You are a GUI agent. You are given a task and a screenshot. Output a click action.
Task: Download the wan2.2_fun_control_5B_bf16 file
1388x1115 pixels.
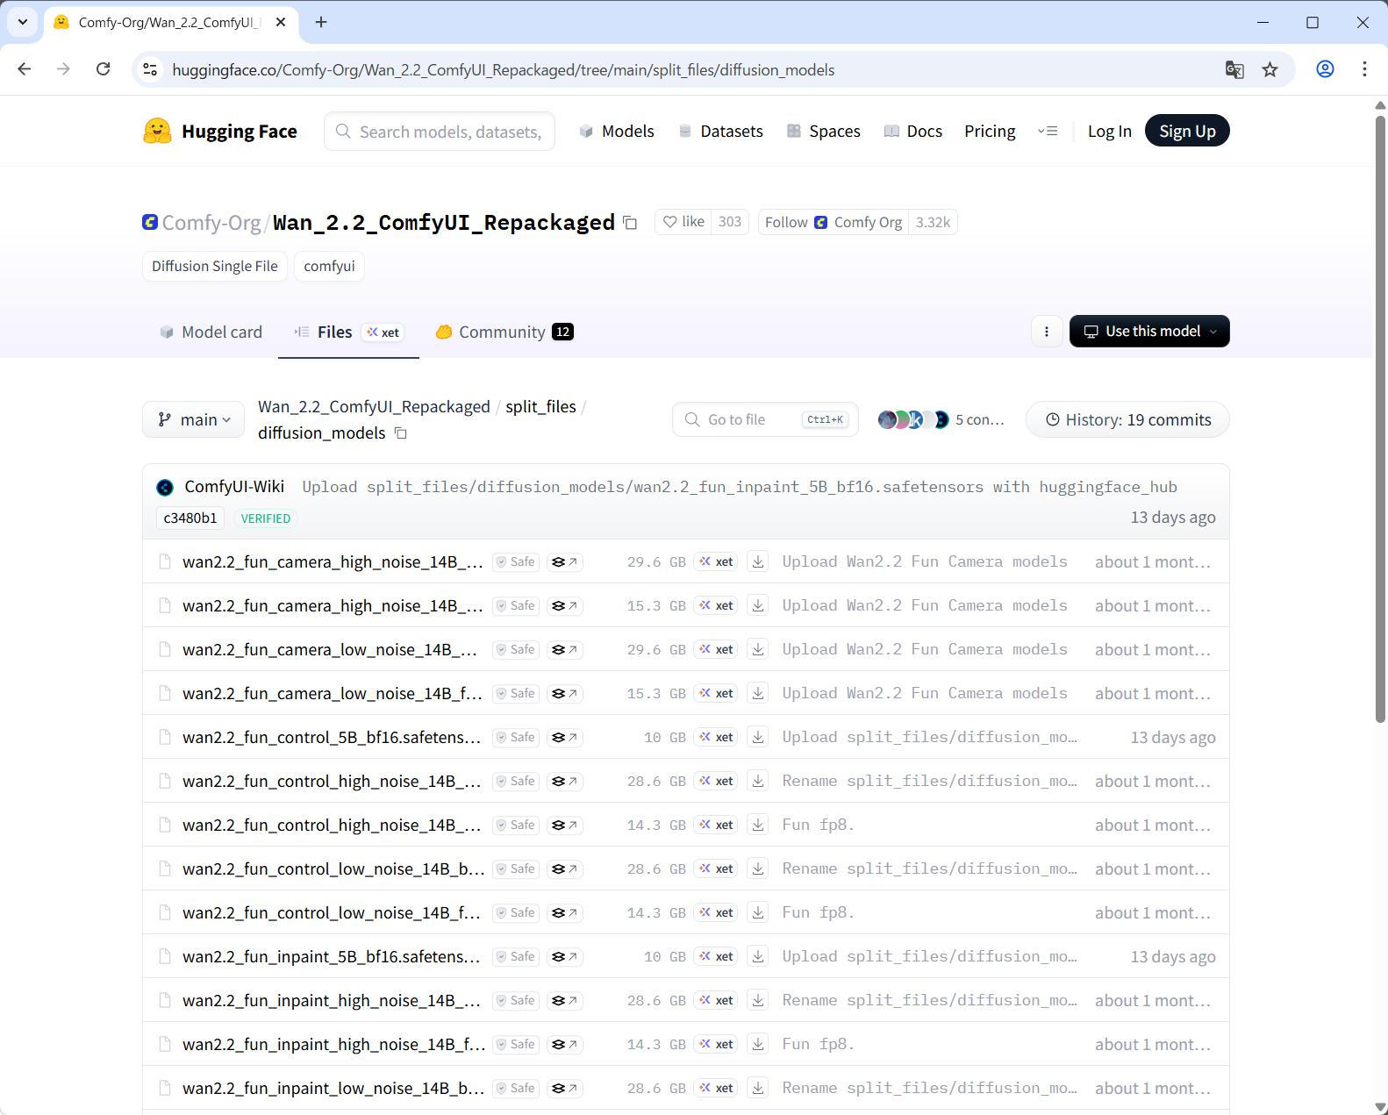tap(758, 737)
